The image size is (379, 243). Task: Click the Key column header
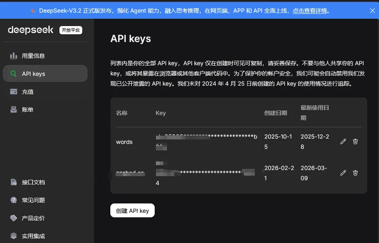coord(161,113)
